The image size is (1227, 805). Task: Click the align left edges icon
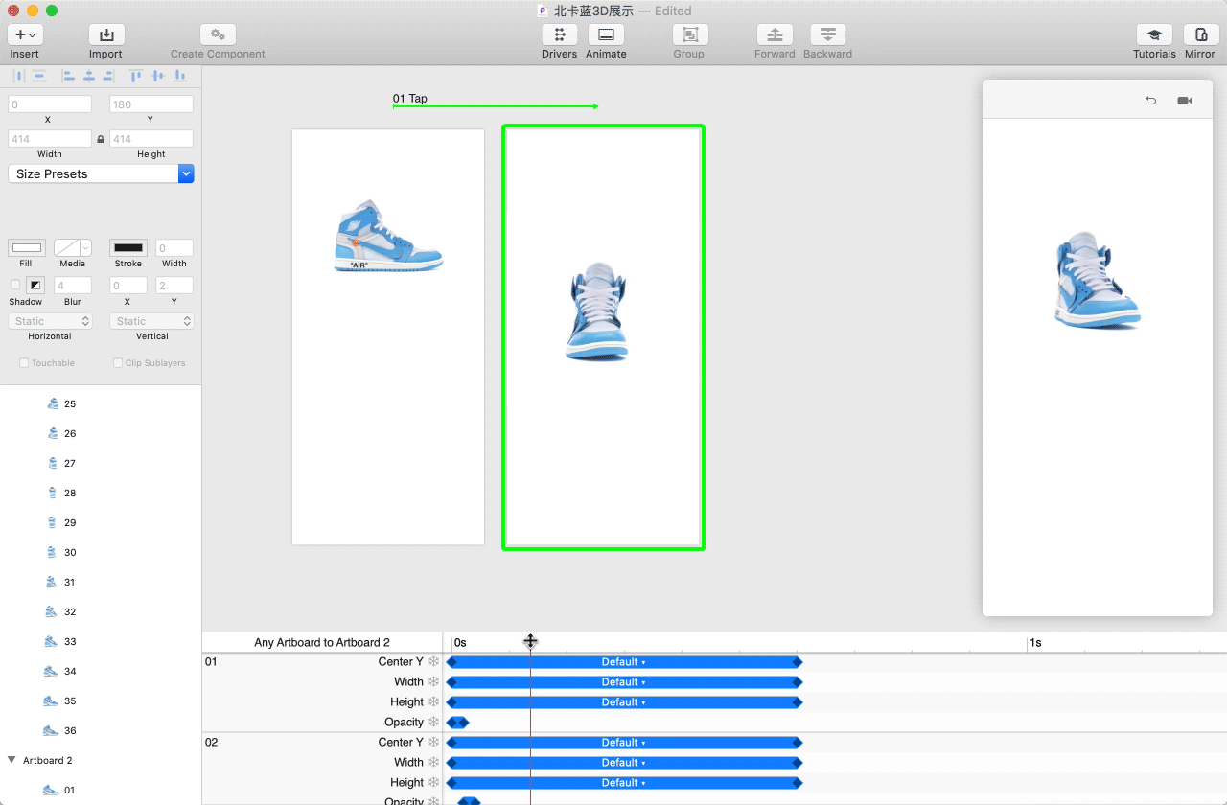(68, 75)
